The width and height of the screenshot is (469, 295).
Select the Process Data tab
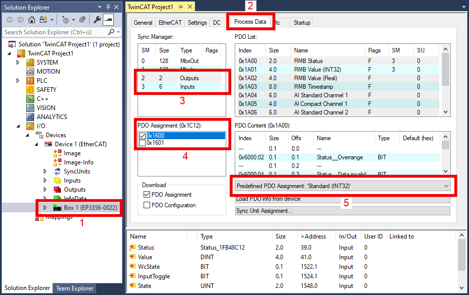click(250, 22)
